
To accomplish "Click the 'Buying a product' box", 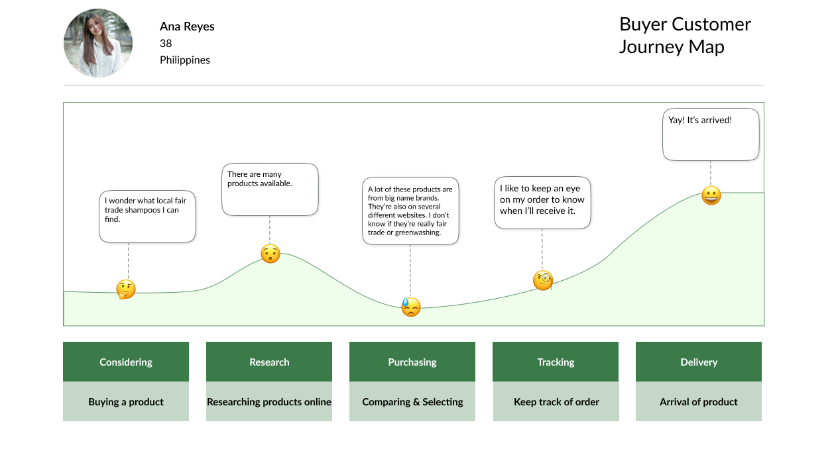I will click(x=126, y=401).
